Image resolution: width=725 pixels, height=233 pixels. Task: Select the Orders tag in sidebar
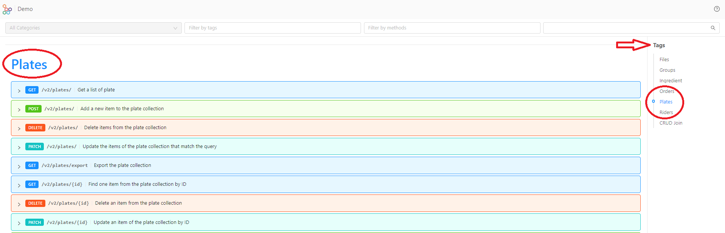pos(666,91)
